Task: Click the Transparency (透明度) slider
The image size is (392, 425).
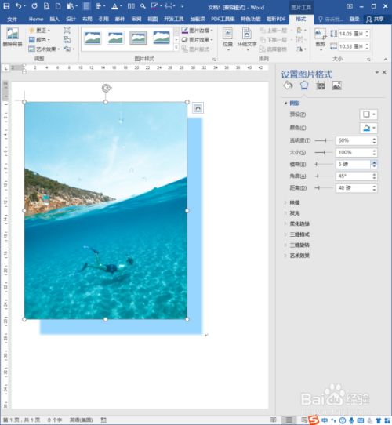Action: click(x=324, y=140)
